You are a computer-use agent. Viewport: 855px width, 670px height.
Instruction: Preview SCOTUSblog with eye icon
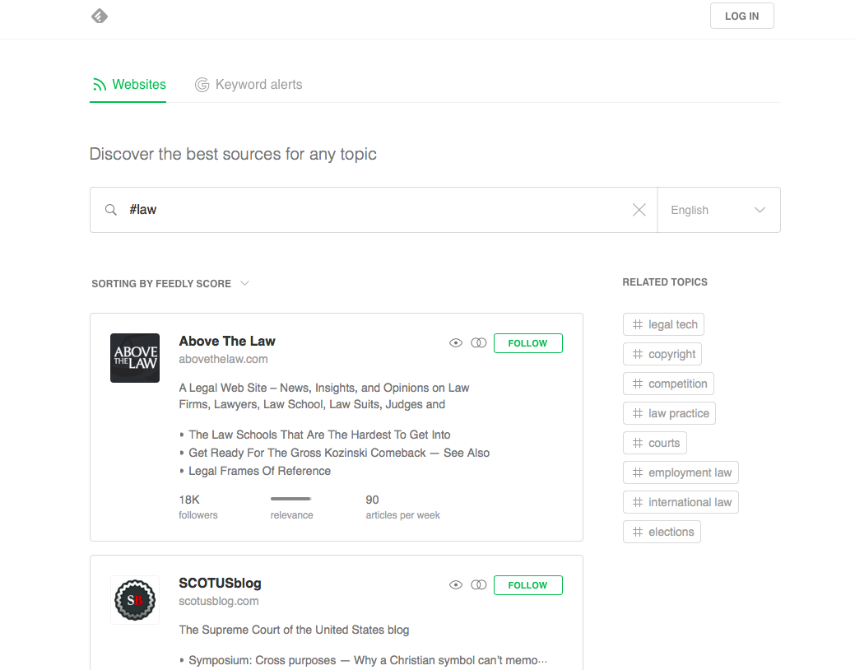coord(456,585)
